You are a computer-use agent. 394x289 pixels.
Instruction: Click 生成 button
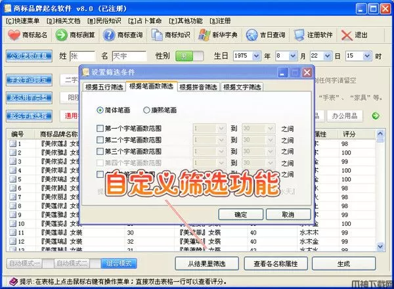[343, 263]
